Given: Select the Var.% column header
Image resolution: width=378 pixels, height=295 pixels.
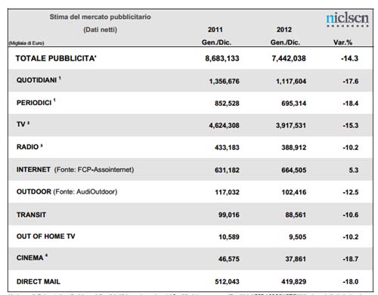Looking at the screenshot, I should pos(342,42).
